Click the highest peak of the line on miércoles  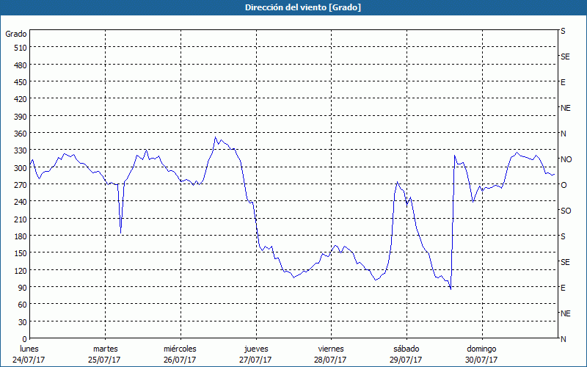(x=215, y=137)
